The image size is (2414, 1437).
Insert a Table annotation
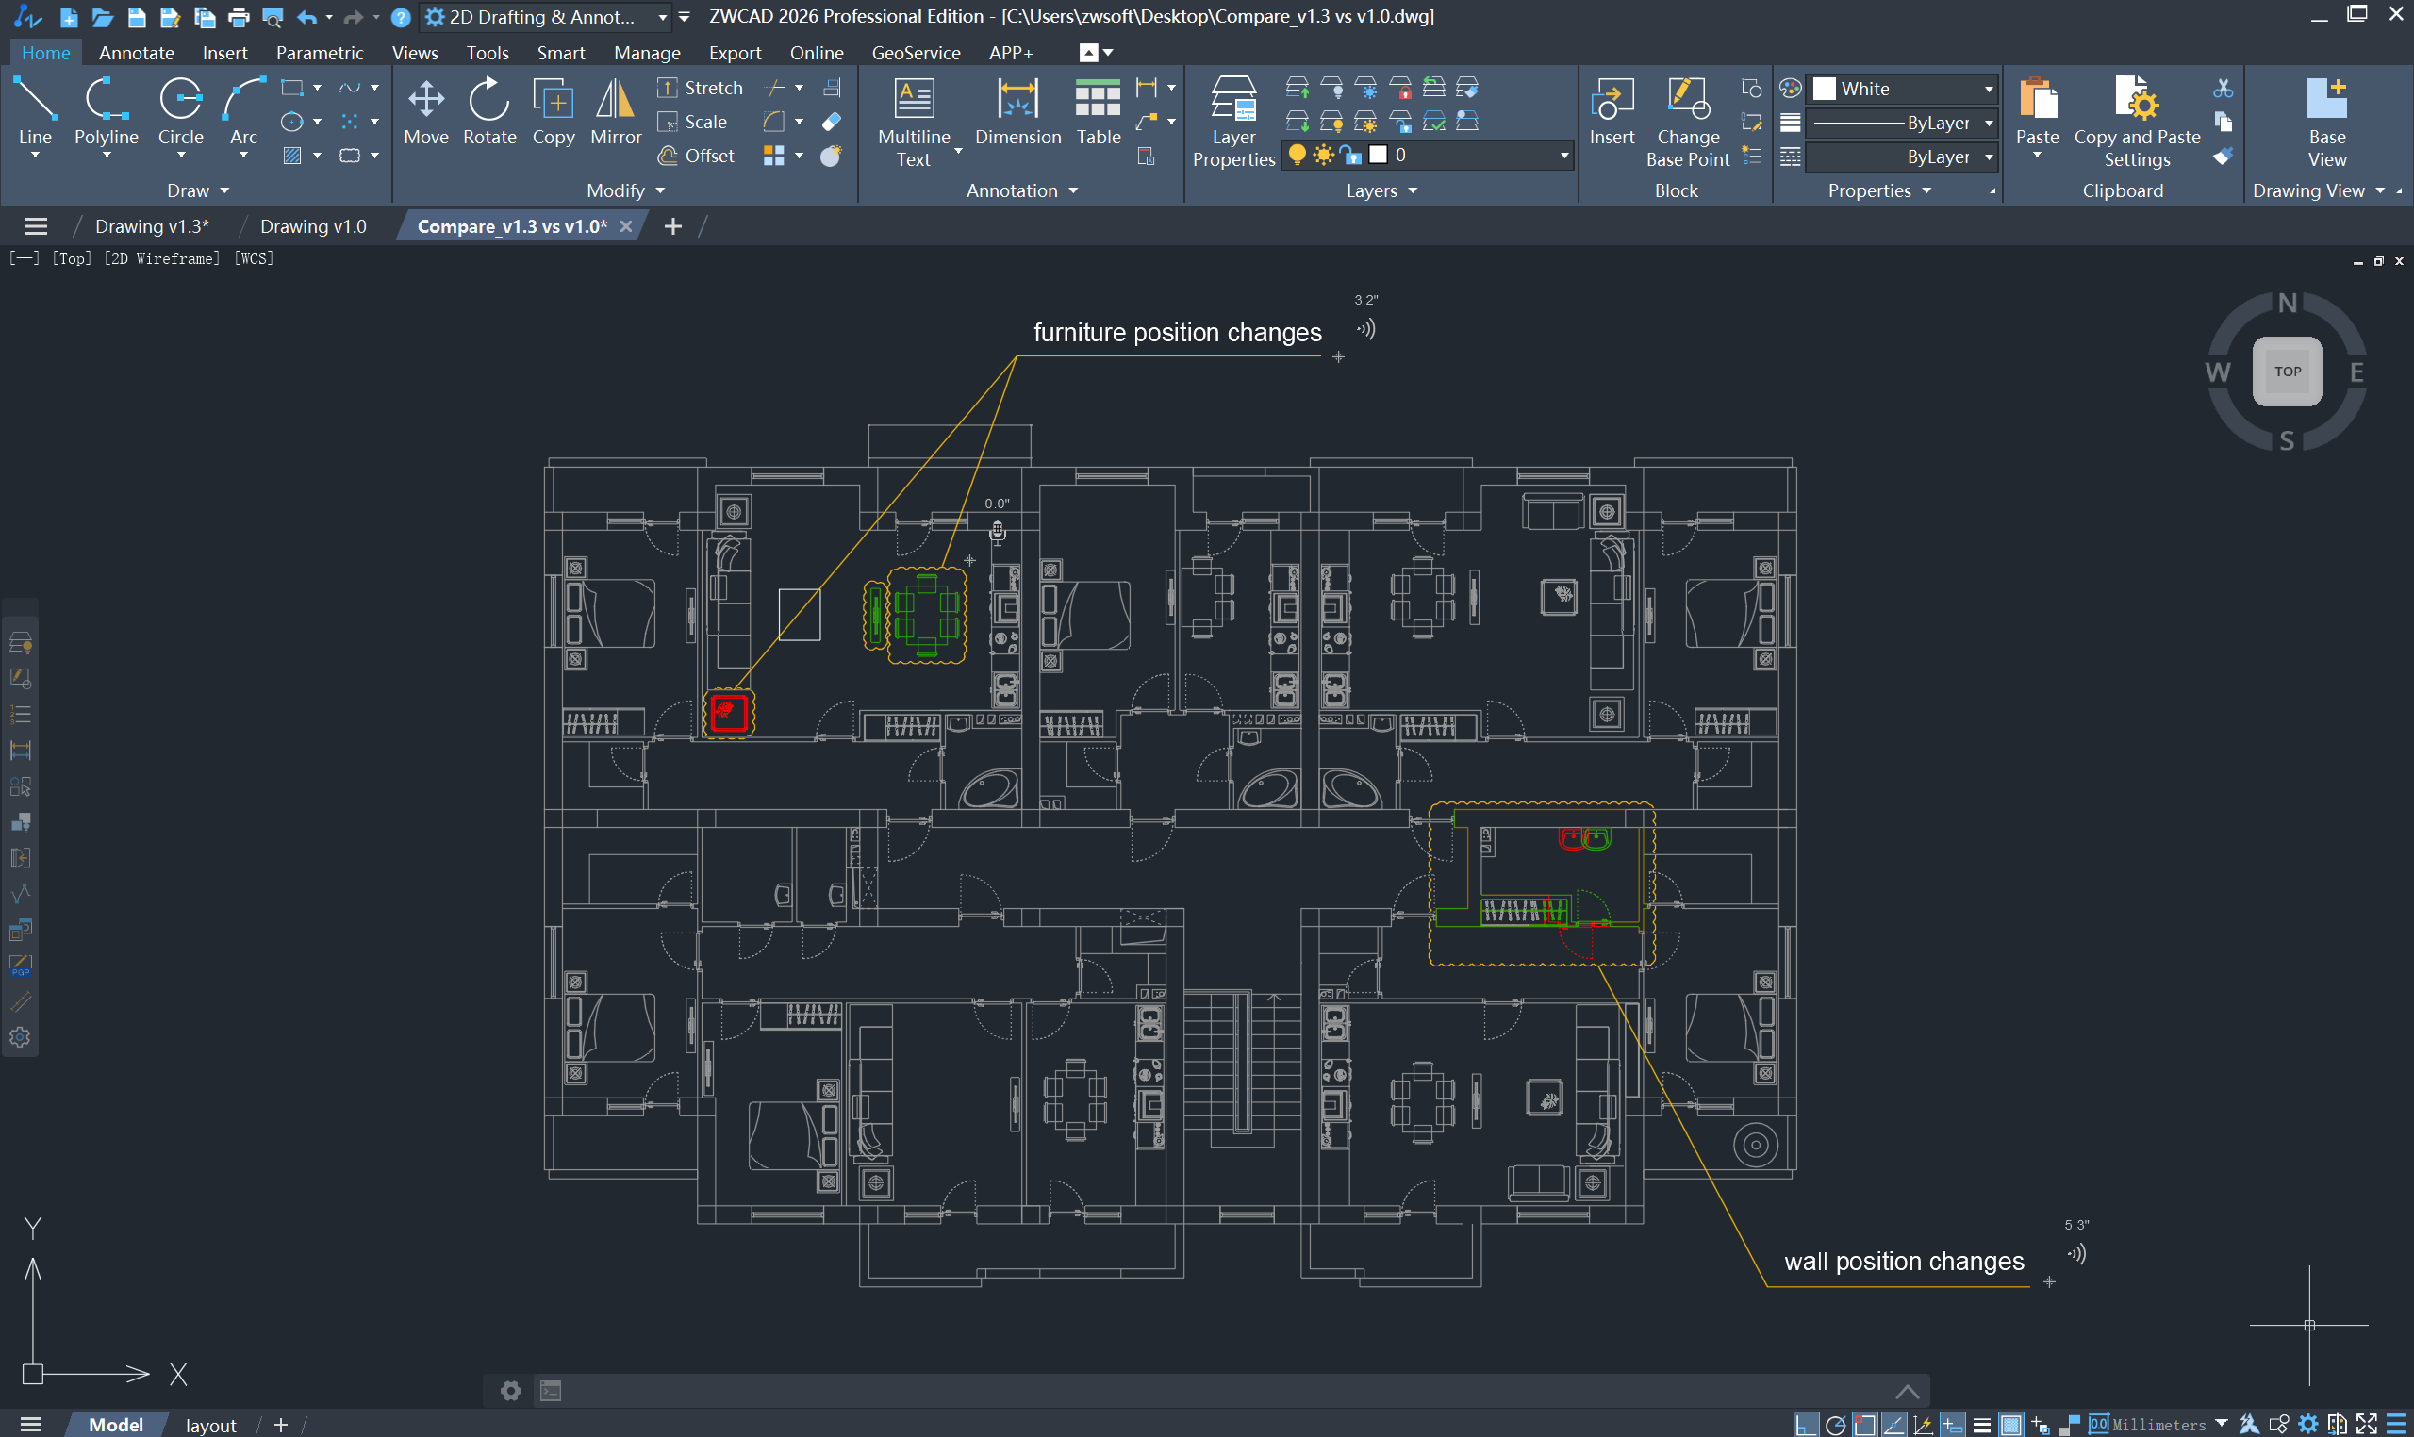tap(1098, 112)
